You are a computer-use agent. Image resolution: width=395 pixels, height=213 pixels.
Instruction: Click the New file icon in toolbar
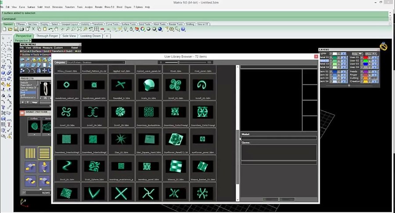[4, 29]
